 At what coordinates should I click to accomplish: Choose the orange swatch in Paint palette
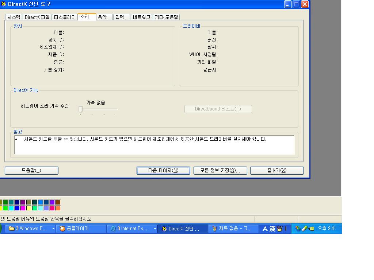(x=58, y=208)
